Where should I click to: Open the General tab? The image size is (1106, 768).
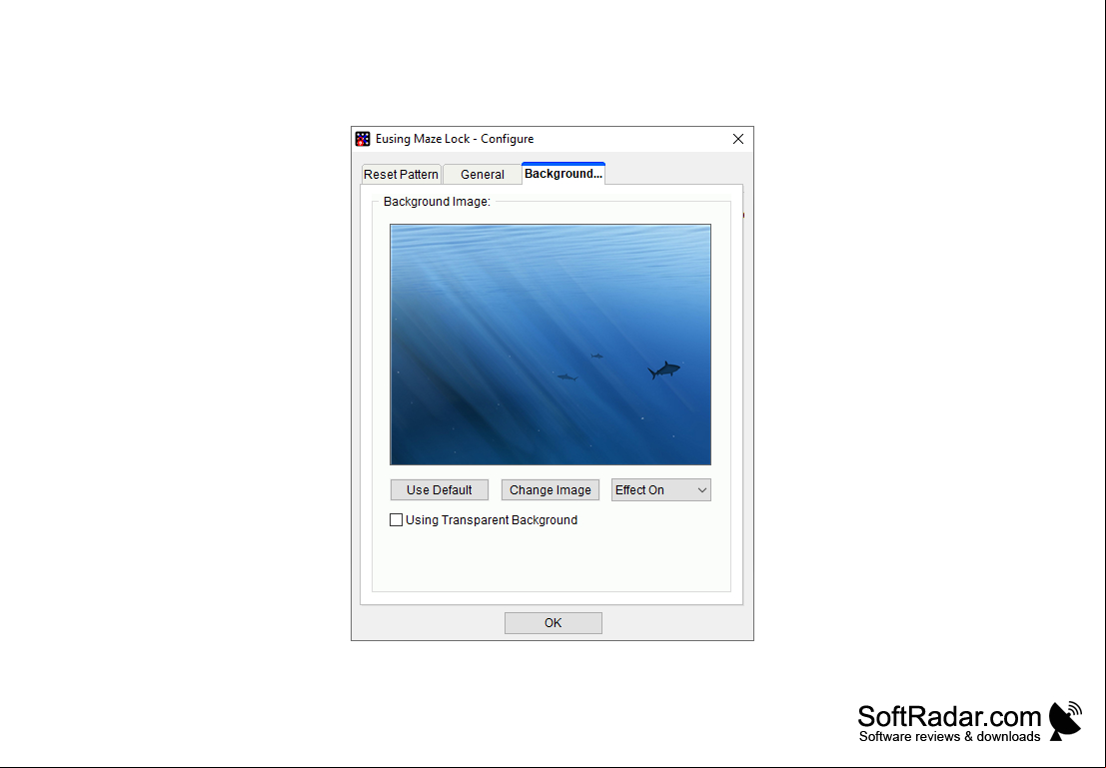pyautogui.click(x=483, y=174)
